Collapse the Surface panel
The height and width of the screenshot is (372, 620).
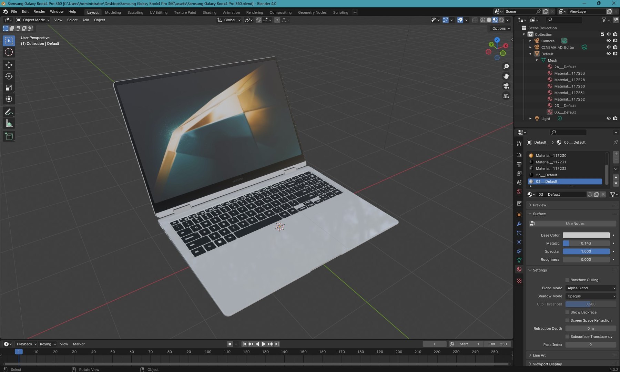(539, 214)
